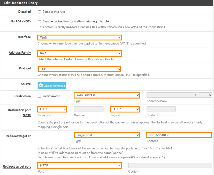214x175 pixels.
Task: Open the Redirect target port dropdown
Action: tap(79, 166)
